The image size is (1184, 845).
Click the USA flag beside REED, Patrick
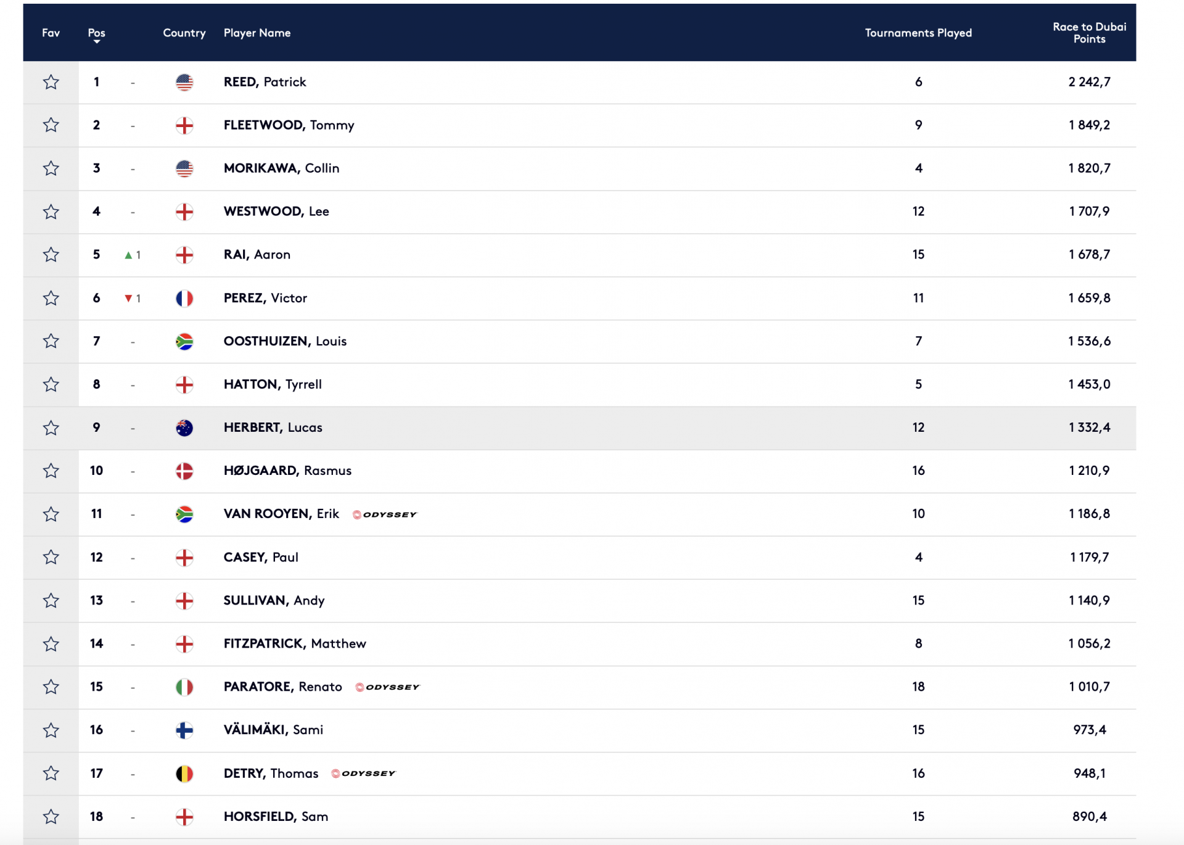tap(184, 81)
